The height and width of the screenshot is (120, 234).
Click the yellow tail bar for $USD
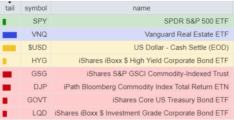(x=9, y=48)
